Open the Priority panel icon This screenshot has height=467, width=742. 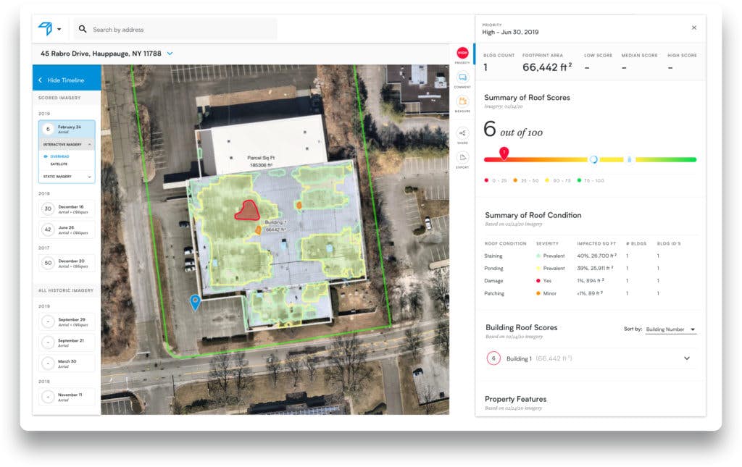click(462, 54)
